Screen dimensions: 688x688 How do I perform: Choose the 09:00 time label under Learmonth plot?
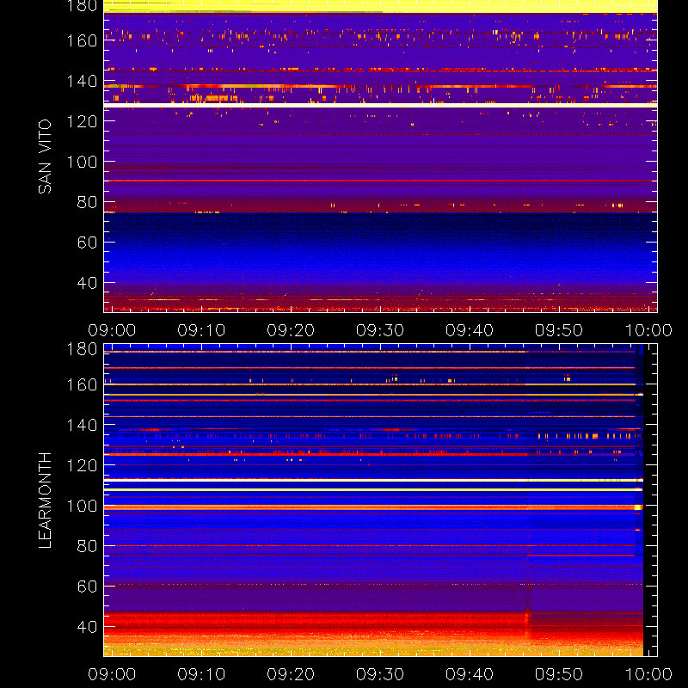[112, 674]
